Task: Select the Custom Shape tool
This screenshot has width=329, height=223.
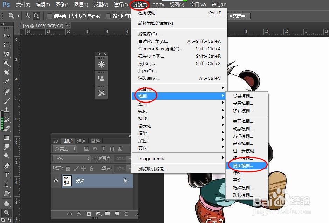Action: (7, 194)
